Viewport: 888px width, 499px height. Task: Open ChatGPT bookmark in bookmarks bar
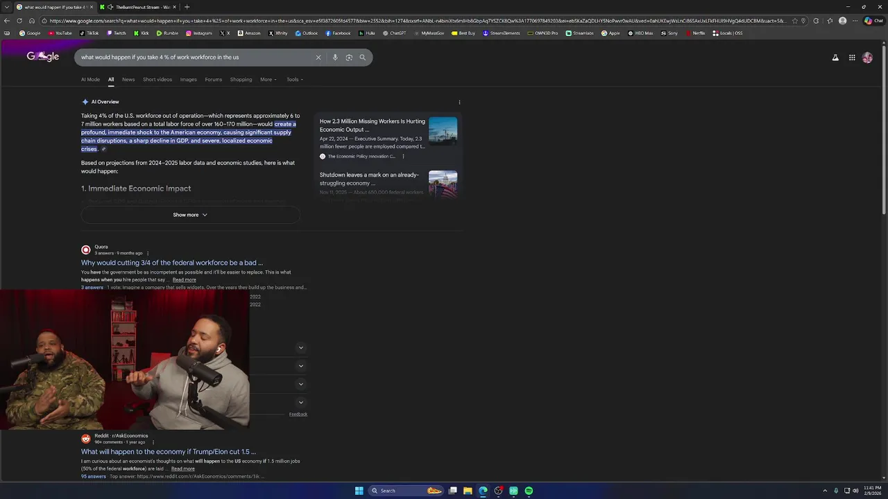(395, 33)
